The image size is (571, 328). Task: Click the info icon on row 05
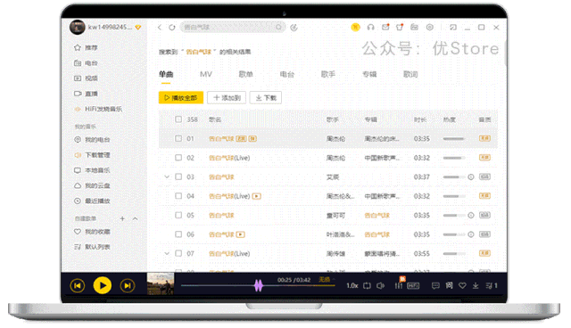click(x=471, y=216)
